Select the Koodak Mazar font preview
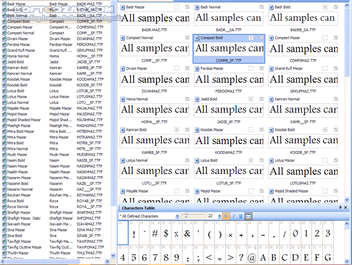 pyautogui.click(x=229, y=140)
